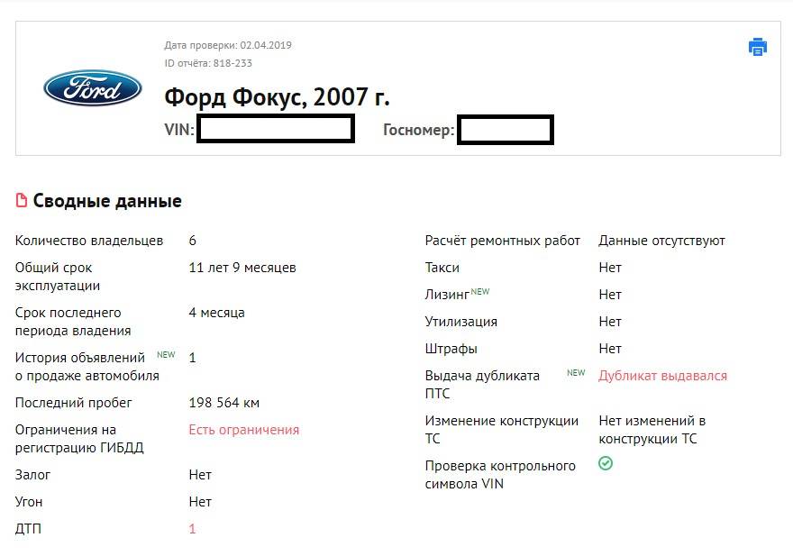Open the 'Дубликат выдавался' link
The width and height of the screenshot is (793, 556).
click(x=662, y=376)
